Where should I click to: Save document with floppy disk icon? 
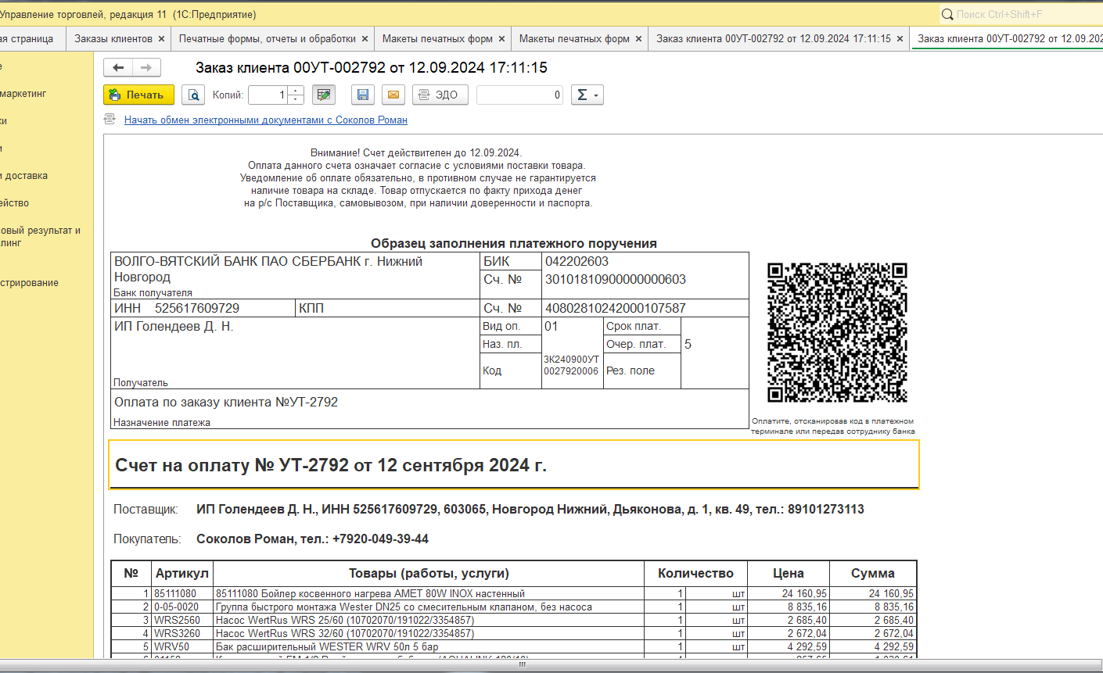point(362,95)
